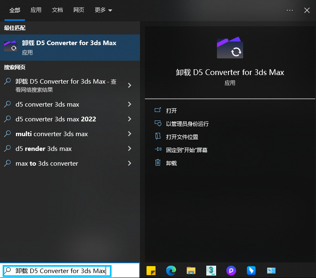Select suggestion 'multi converter 3ds max'
This screenshot has height=278, width=316.
pos(52,134)
